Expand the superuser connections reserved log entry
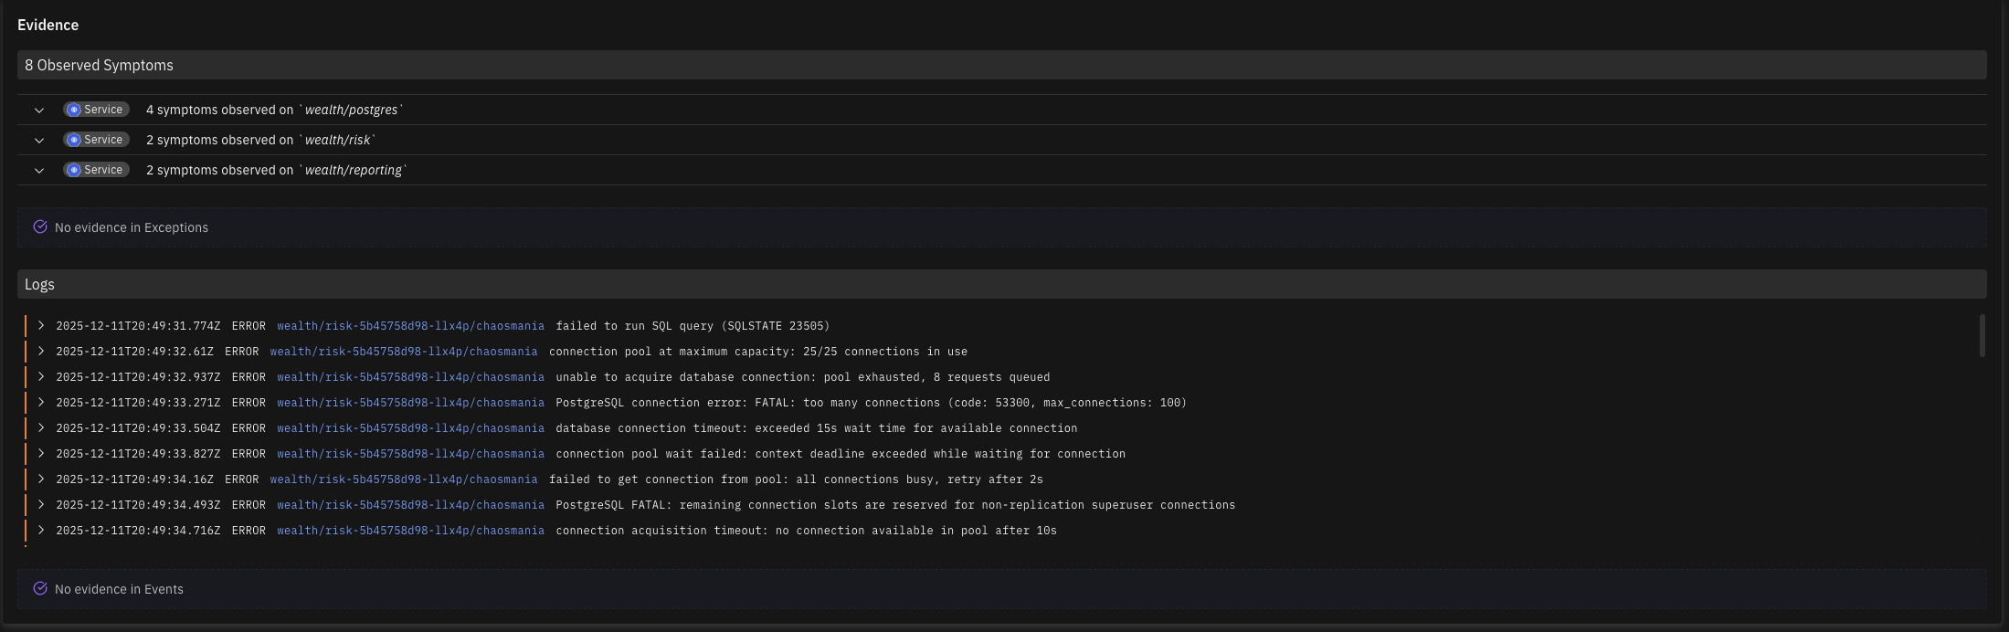This screenshot has width=2009, height=632. (41, 505)
